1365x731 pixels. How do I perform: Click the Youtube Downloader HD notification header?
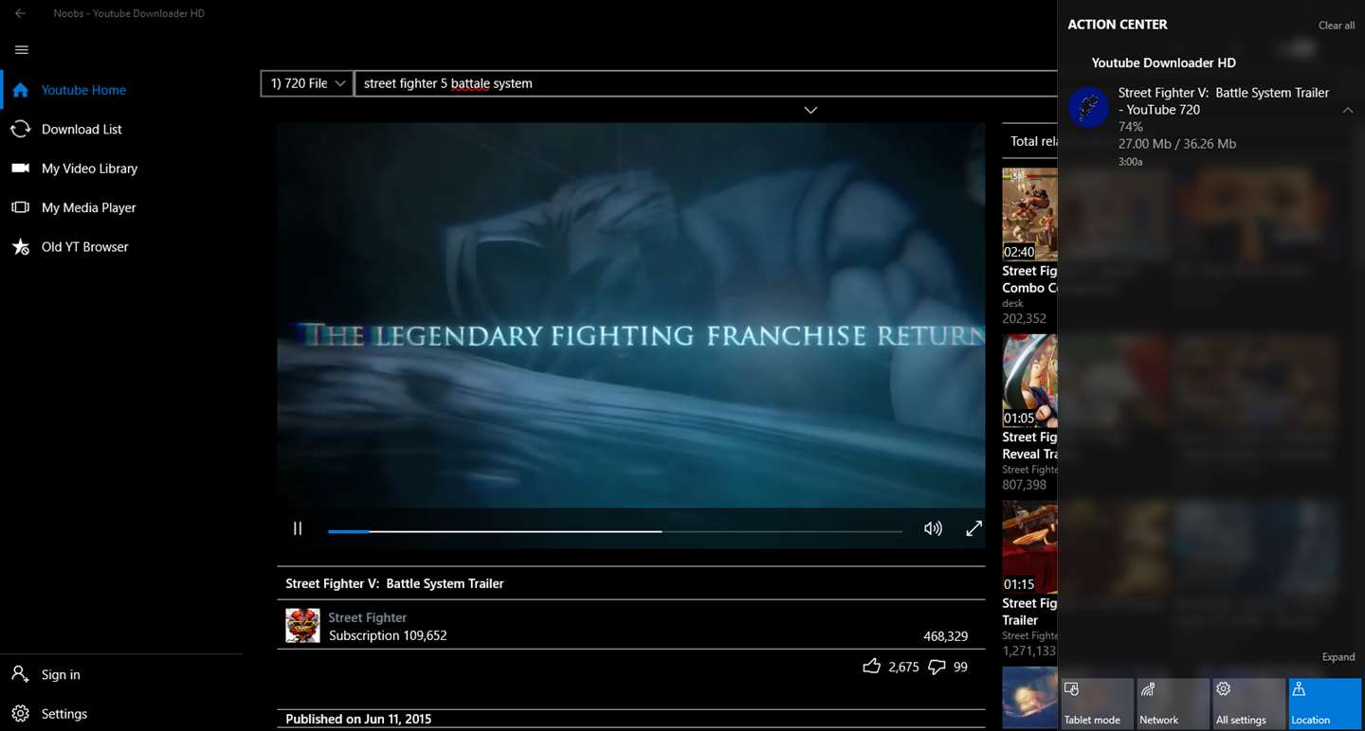[x=1164, y=62]
